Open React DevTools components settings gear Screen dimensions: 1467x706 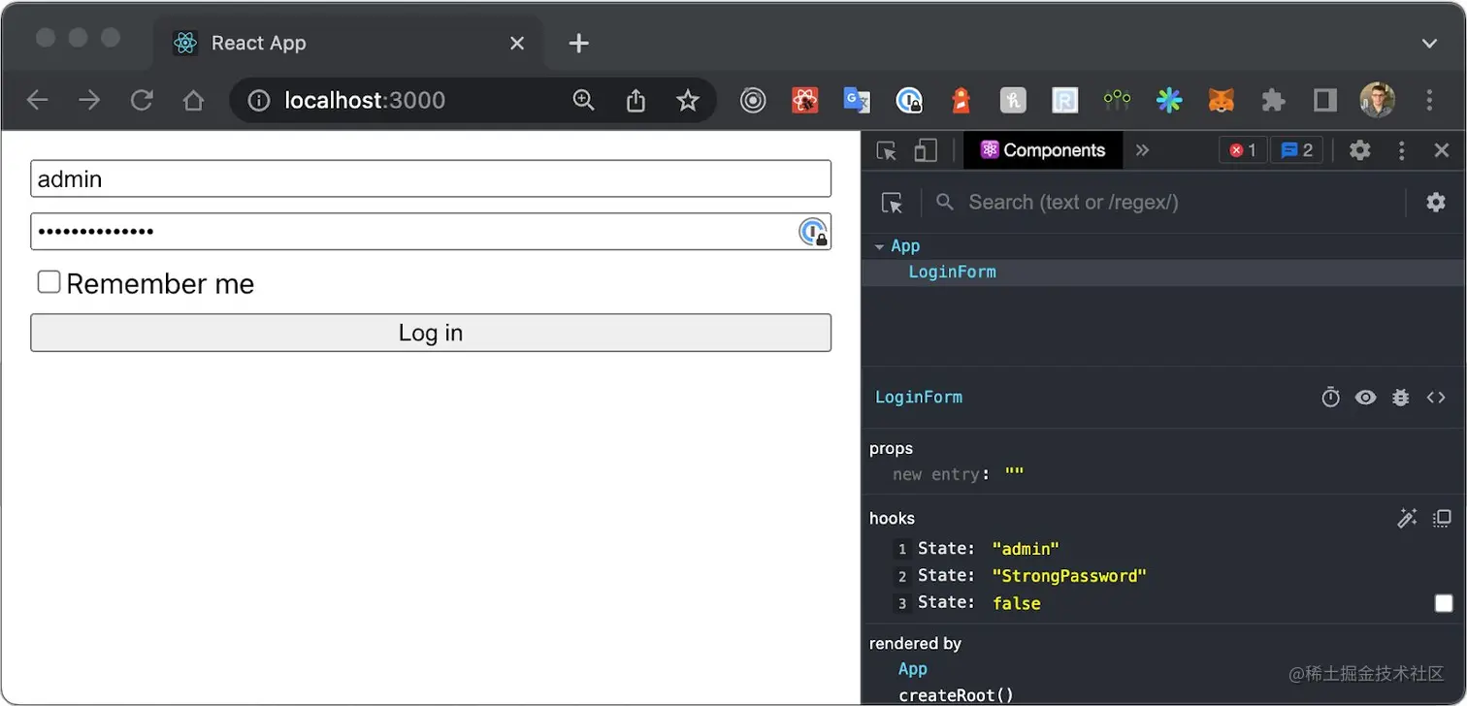[1436, 202]
